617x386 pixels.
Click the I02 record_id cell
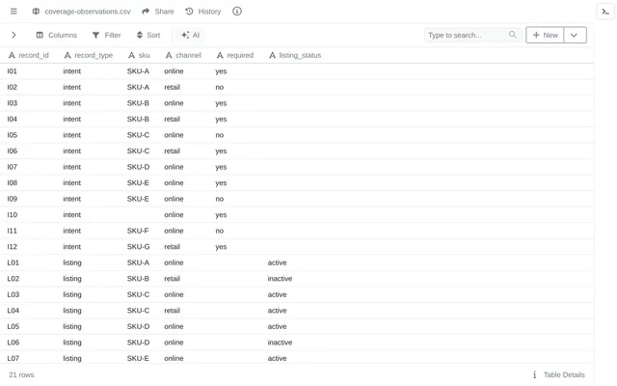coord(13,87)
